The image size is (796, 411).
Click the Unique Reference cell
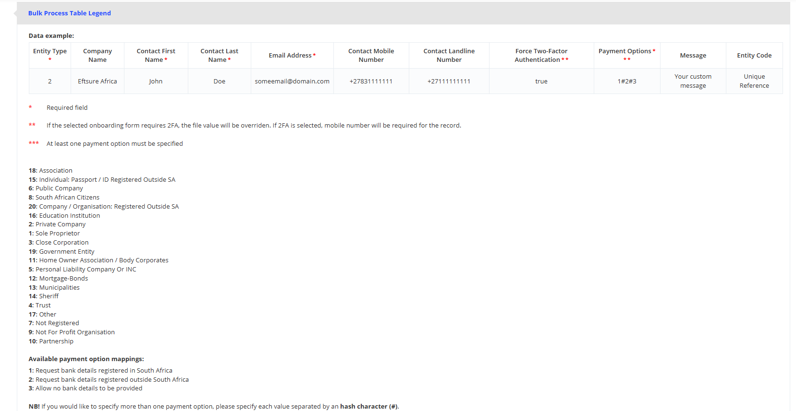[754, 81]
